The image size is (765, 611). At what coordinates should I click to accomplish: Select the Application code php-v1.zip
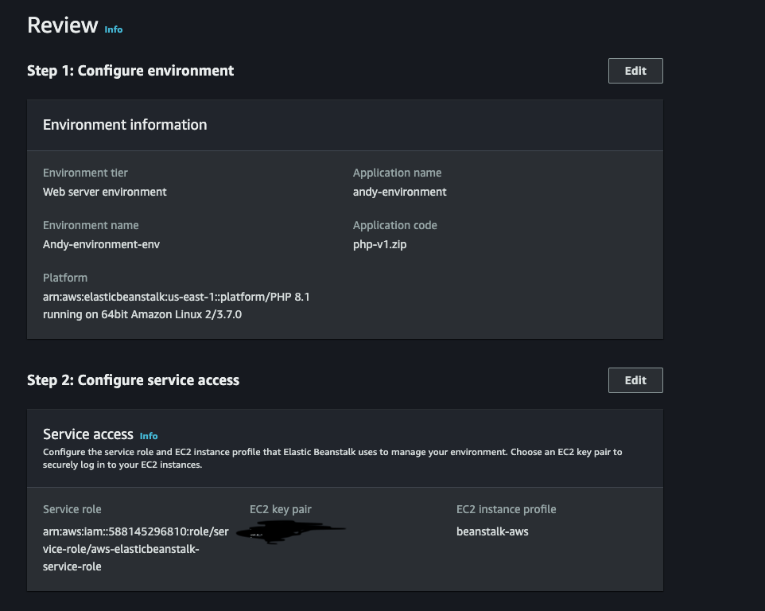[379, 244]
